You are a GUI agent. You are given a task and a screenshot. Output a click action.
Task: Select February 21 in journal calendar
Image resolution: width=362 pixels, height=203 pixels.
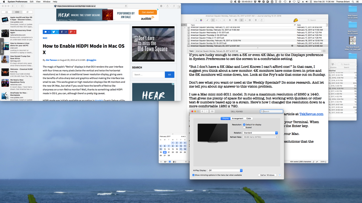(169, 152)
